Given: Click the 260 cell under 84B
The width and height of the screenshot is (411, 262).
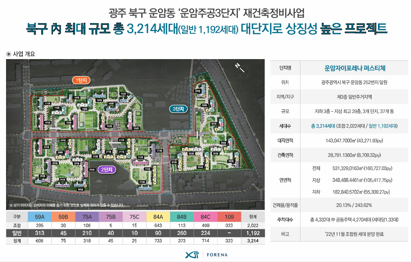Looking at the screenshot, I should pyautogui.click(x=182, y=233).
